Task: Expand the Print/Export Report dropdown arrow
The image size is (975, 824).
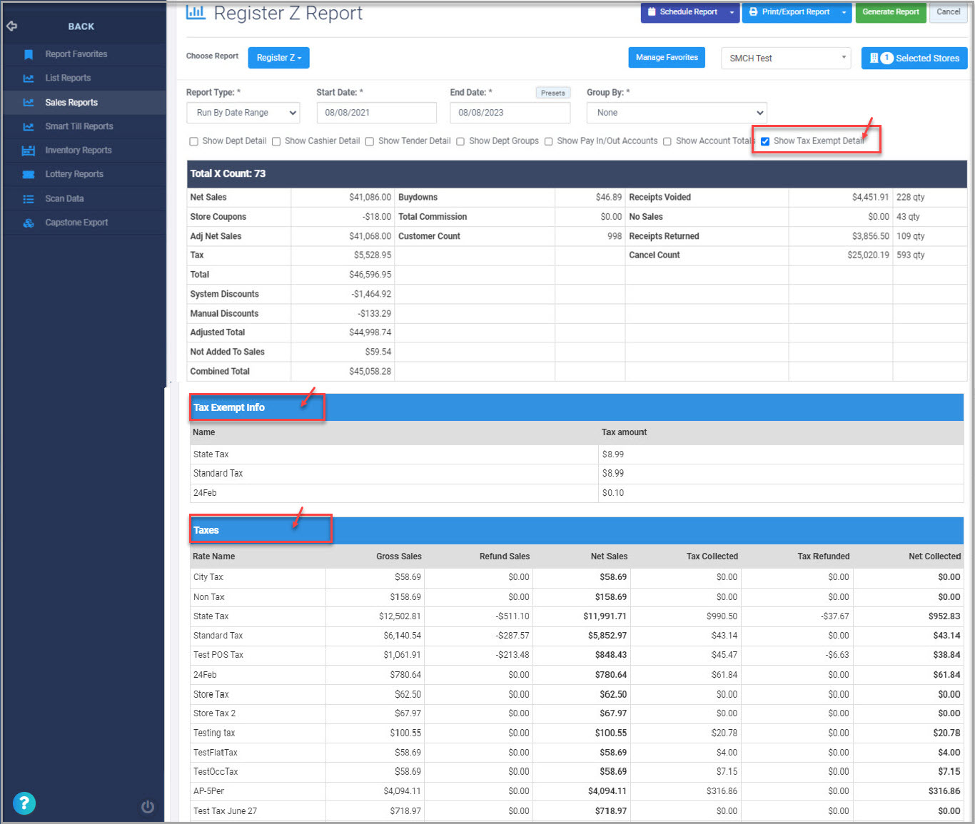Action: pos(844,12)
